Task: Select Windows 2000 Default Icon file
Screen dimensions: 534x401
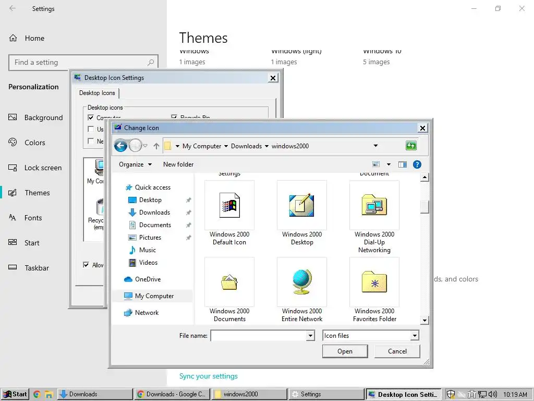Action: (x=229, y=214)
